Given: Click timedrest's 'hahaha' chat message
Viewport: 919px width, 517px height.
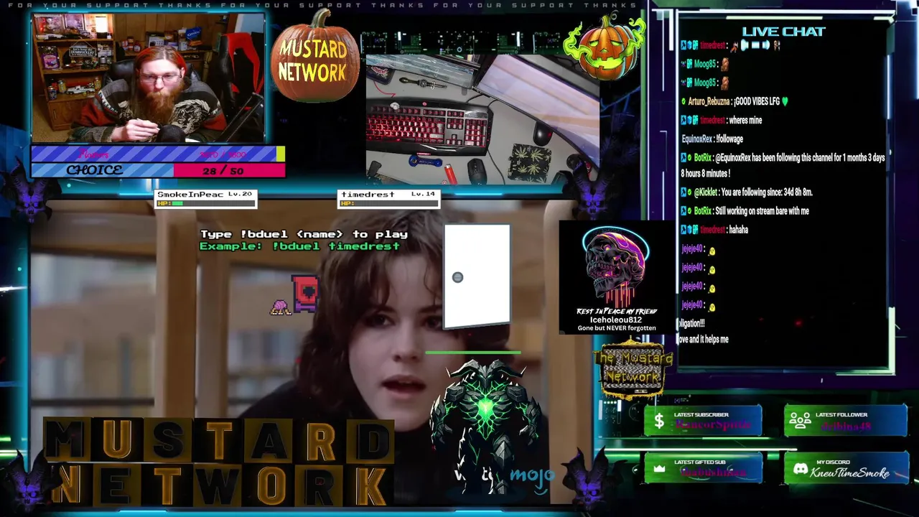Looking at the screenshot, I should (714, 229).
